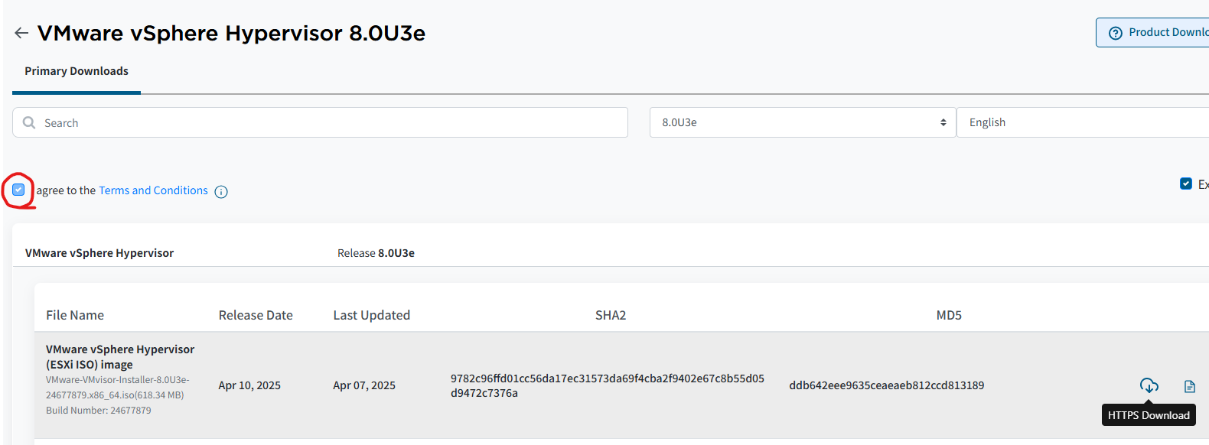This screenshot has height=445, width=1209.
Task: Click the HTTPS Download cloud icon
Action: click(1149, 385)
